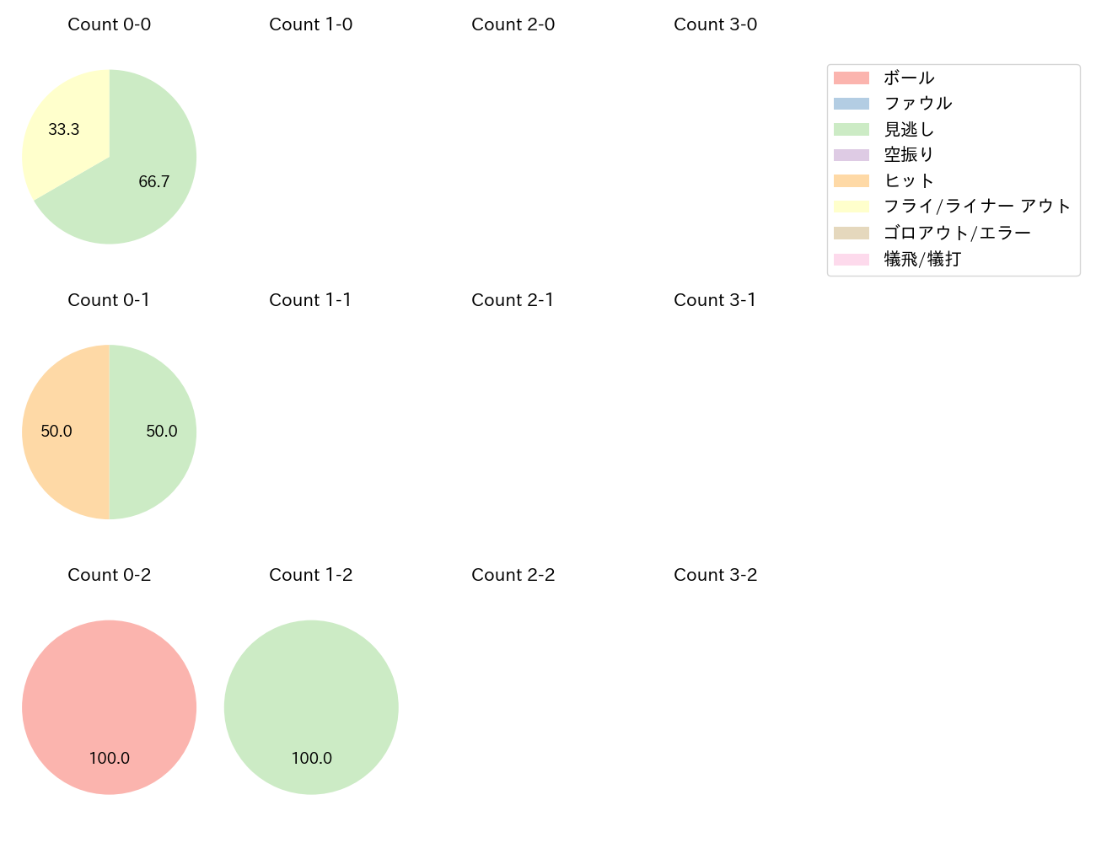Click the Count 3-0 title
The height and width of the screenshot is (843, 1096).
pos(715,24)
